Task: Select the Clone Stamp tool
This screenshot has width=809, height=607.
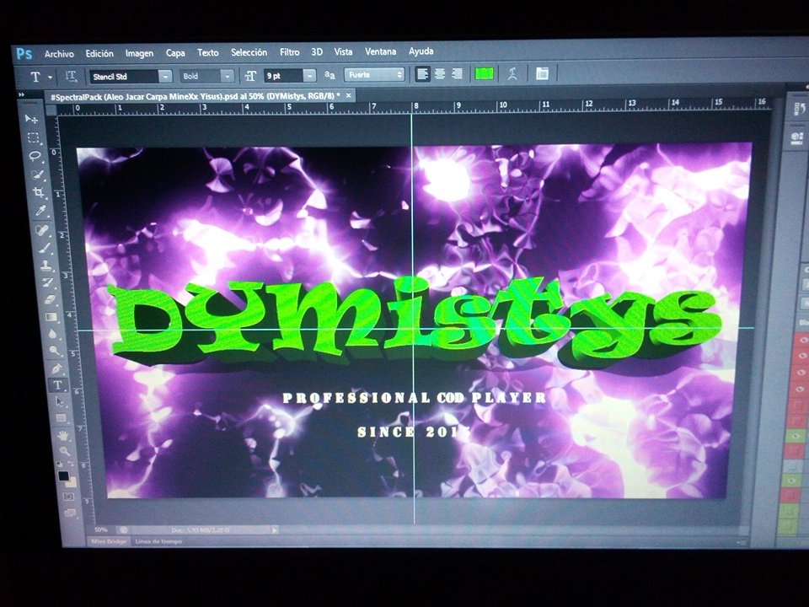Action: tap(46, 266)
